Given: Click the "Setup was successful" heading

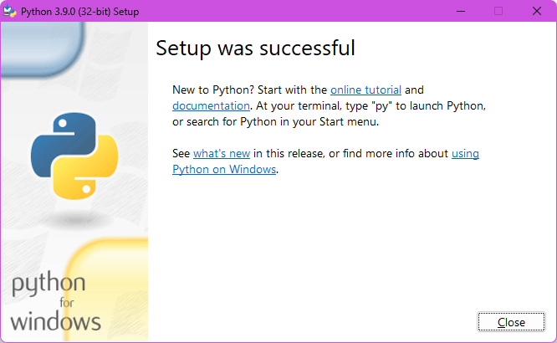Looking at the screenshot, I should [256, 49].
